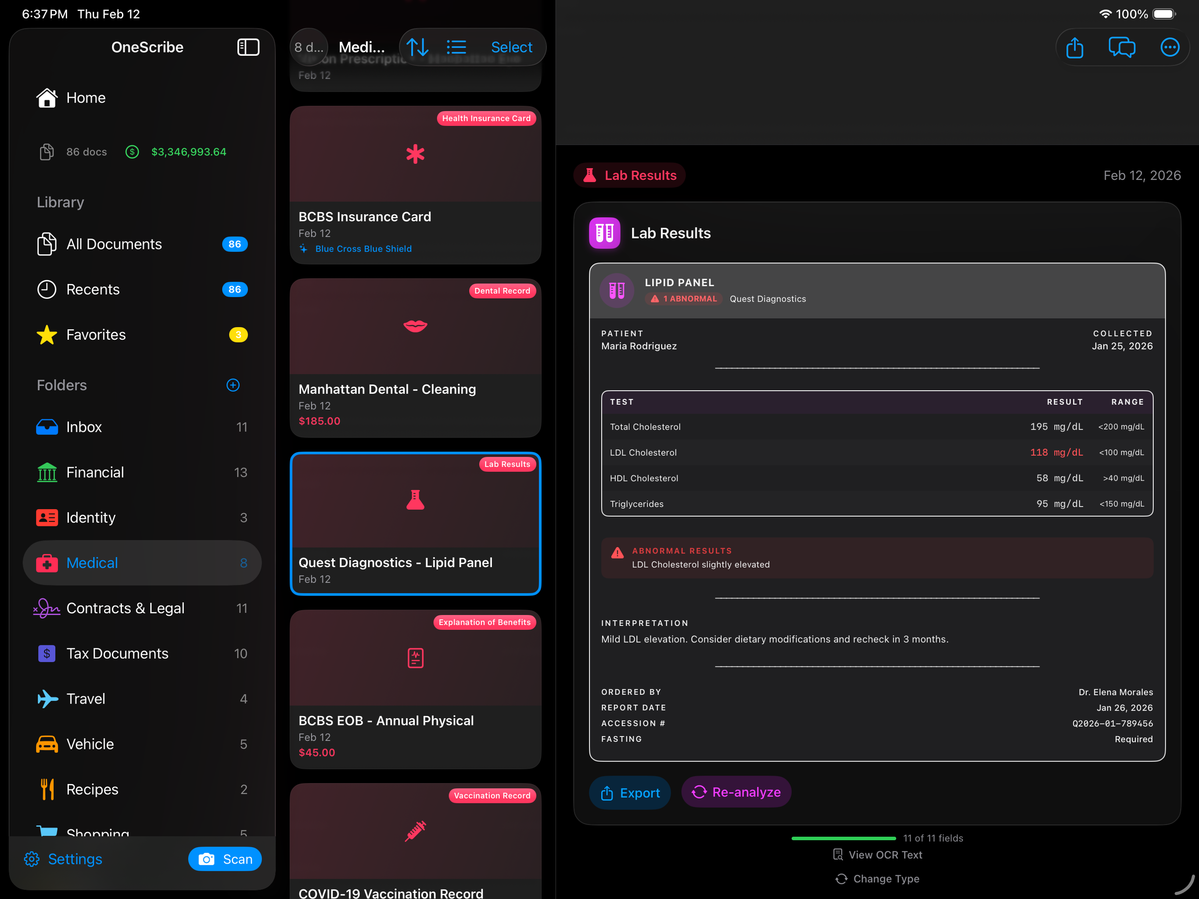Click the Dental Record badge
The image size is (1199, 899).
502,291
